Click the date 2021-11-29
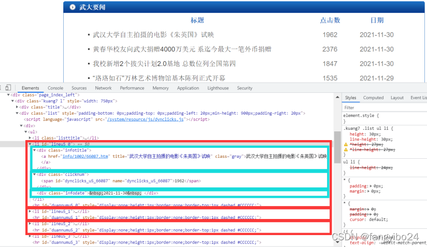Image resolution: width=427 pixels, height=247 pixels. 377,78
